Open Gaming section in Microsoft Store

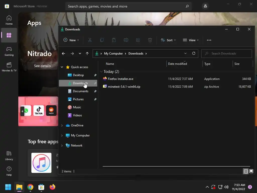pos(9,52)
